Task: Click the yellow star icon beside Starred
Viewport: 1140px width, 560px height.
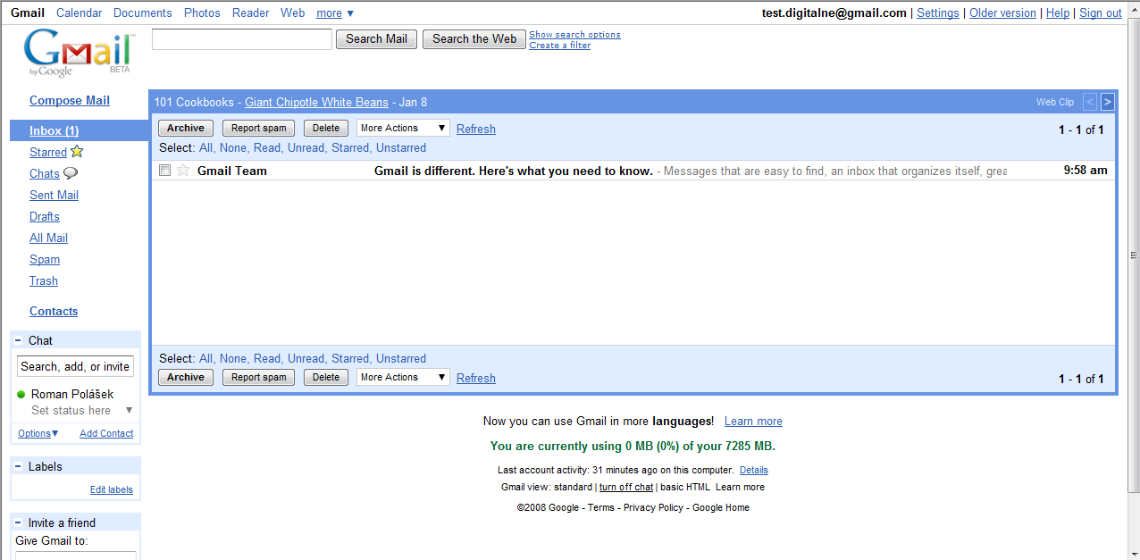Action: pyautogui.click(x=77, y=151)
